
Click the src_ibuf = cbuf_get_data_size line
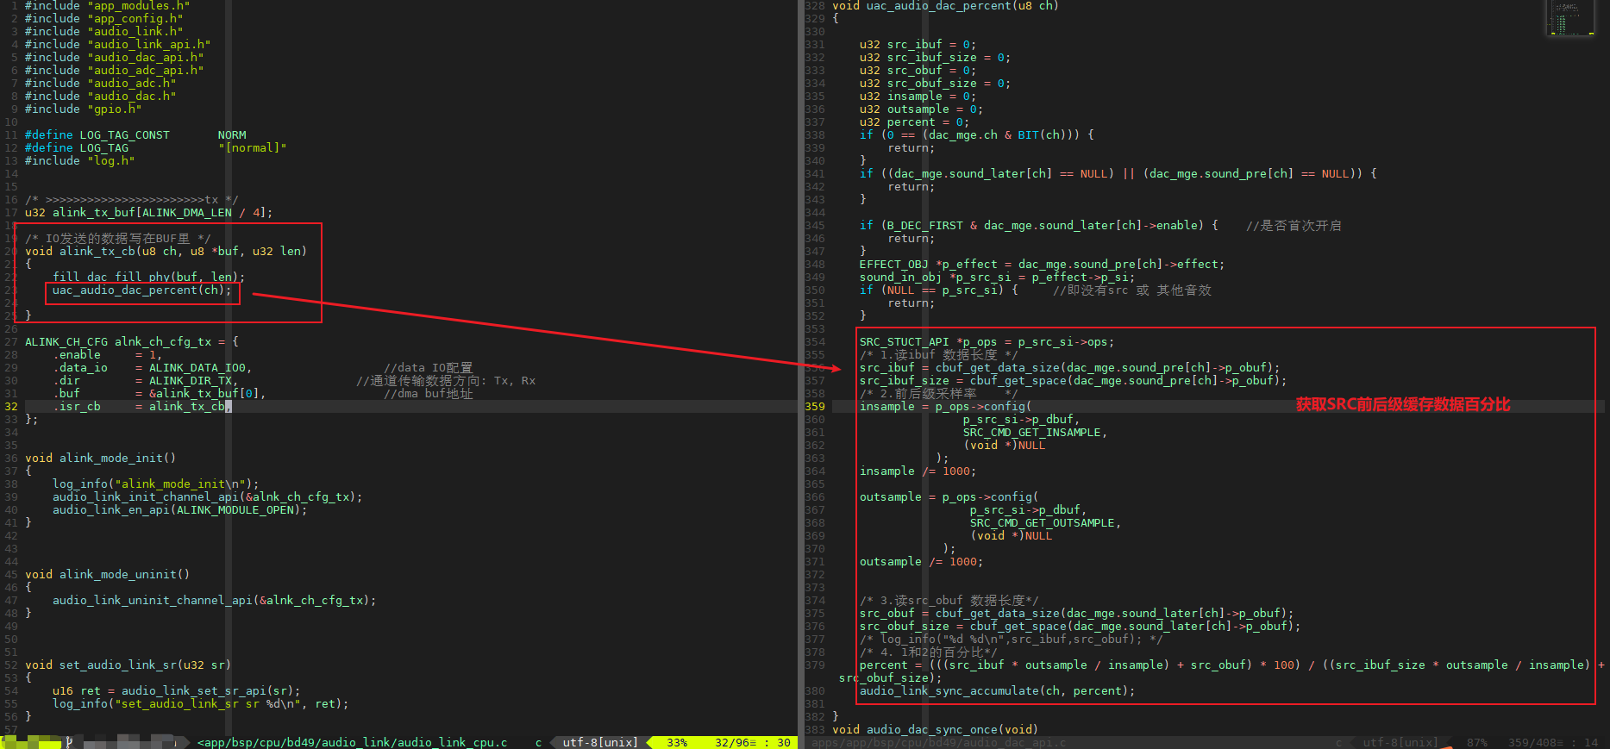click(1070, 367)
